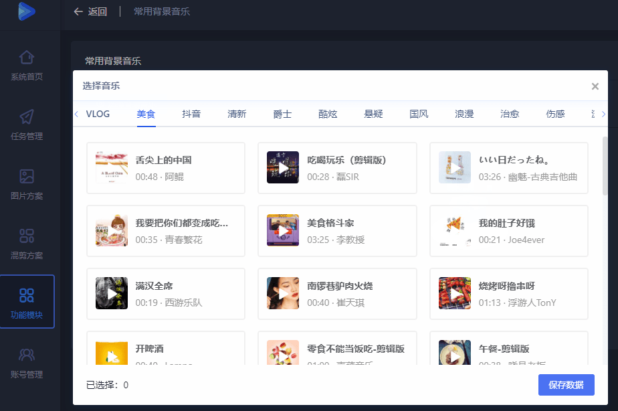
Task: Switch to the 抖音 tab
Action: [x=191, y=114]
